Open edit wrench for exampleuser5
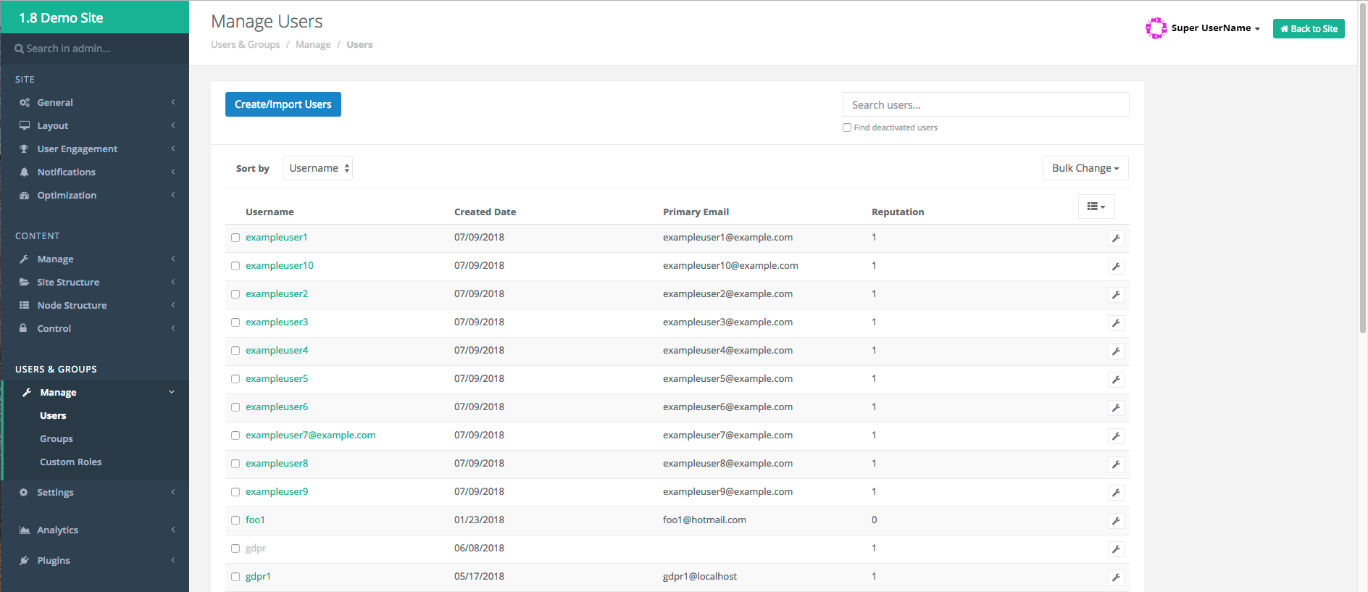Image resolution: width=1368 pixels, height=592 pixels. (1116, 380)
